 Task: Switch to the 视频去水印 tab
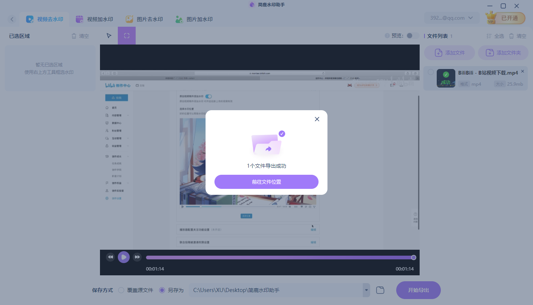tap(45, 19)
